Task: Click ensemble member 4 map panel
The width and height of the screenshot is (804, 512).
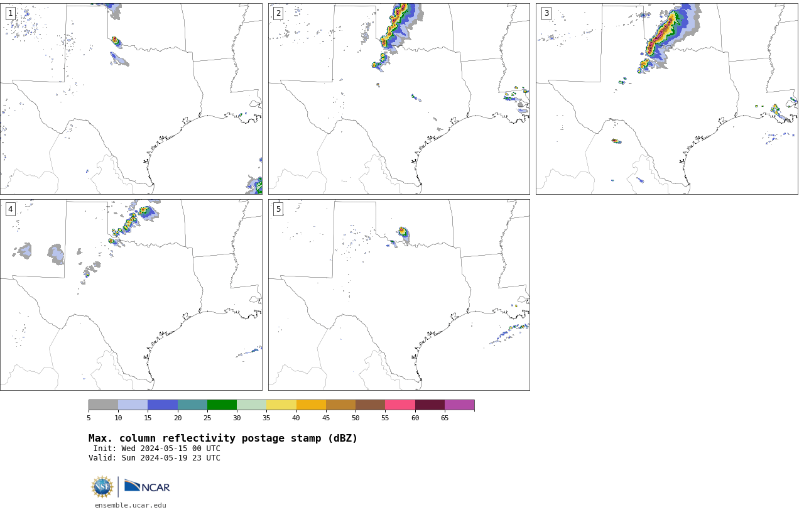Action: coord(131,295)
